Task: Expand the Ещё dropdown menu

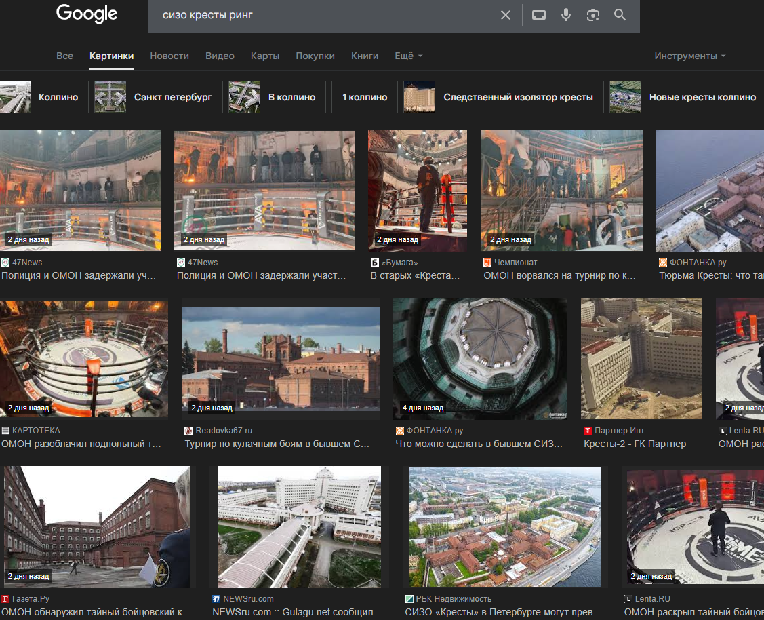Action: tap(408, 56)
